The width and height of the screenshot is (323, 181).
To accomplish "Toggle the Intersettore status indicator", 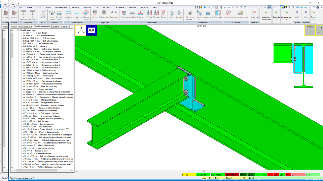I will [x=232, y=175].
